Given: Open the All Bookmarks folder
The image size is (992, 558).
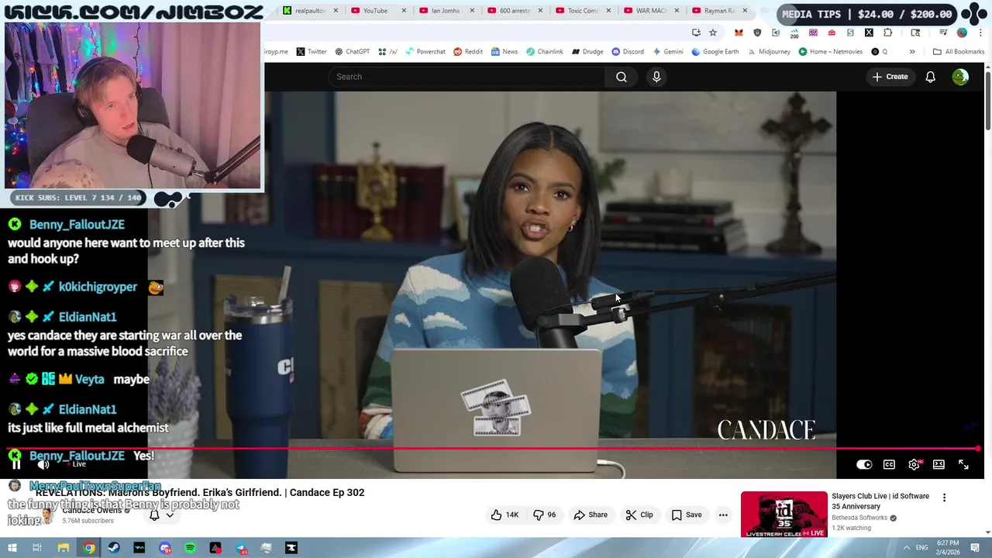Looking at the screenshot, I should coord(959,52).
